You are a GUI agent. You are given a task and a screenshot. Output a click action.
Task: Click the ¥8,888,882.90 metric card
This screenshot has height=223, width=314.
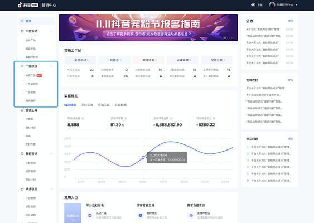170,122
